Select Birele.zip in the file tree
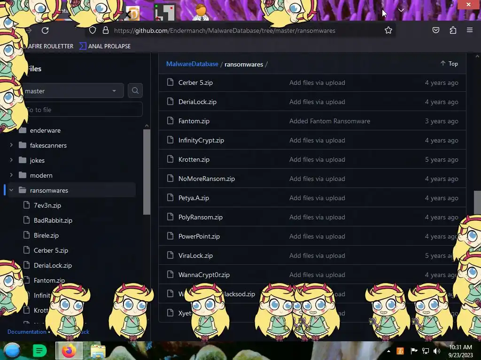The height and width of the screenshot is (360, 481). point(46,235)
